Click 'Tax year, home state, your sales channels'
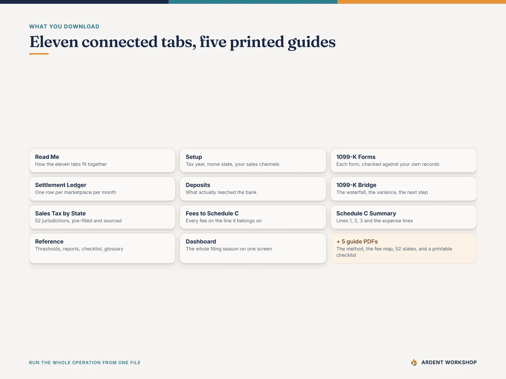506x379 pixels. pyautogui.click(x=232, y=164)
